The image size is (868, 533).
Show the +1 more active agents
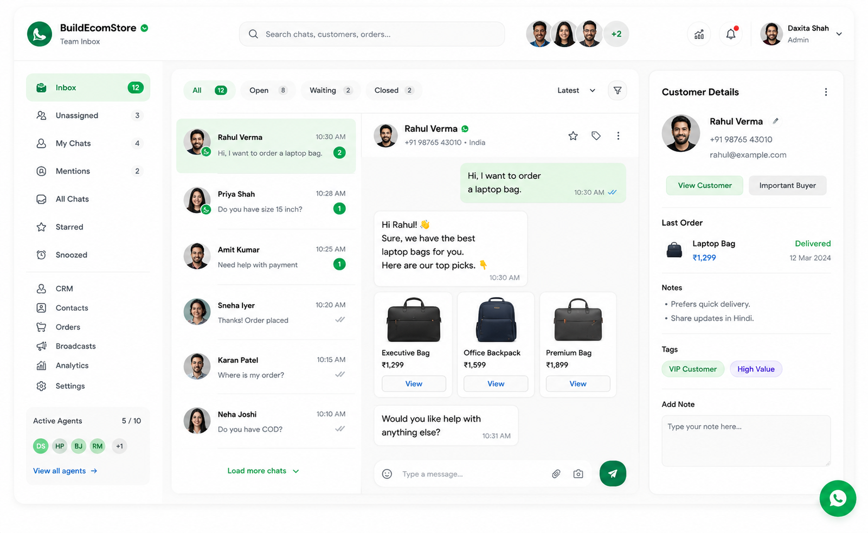(x=119, y=446)
